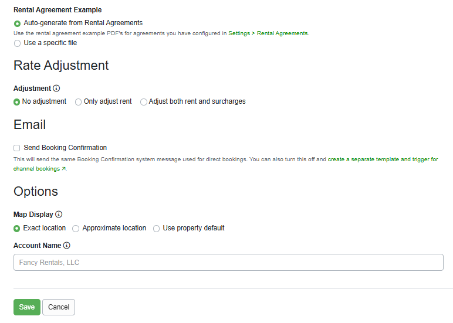Select Approximate location for map display

pyautogui.click(x=76, y=229)
